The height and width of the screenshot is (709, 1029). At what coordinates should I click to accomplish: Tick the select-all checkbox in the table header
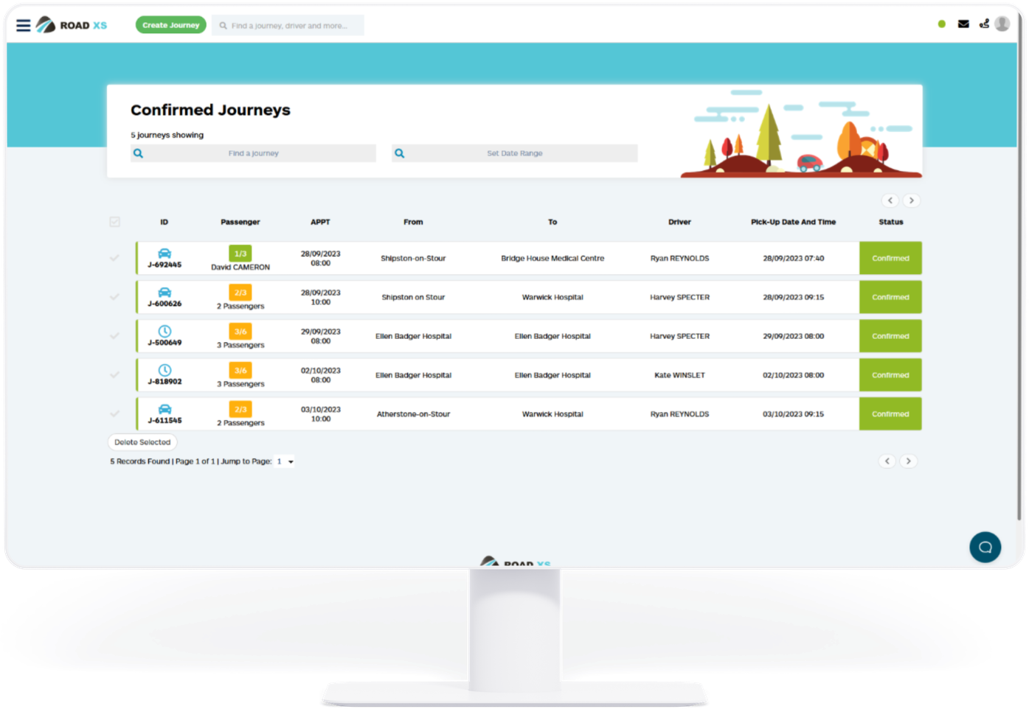pyautogui.click(x=115, y=221)
